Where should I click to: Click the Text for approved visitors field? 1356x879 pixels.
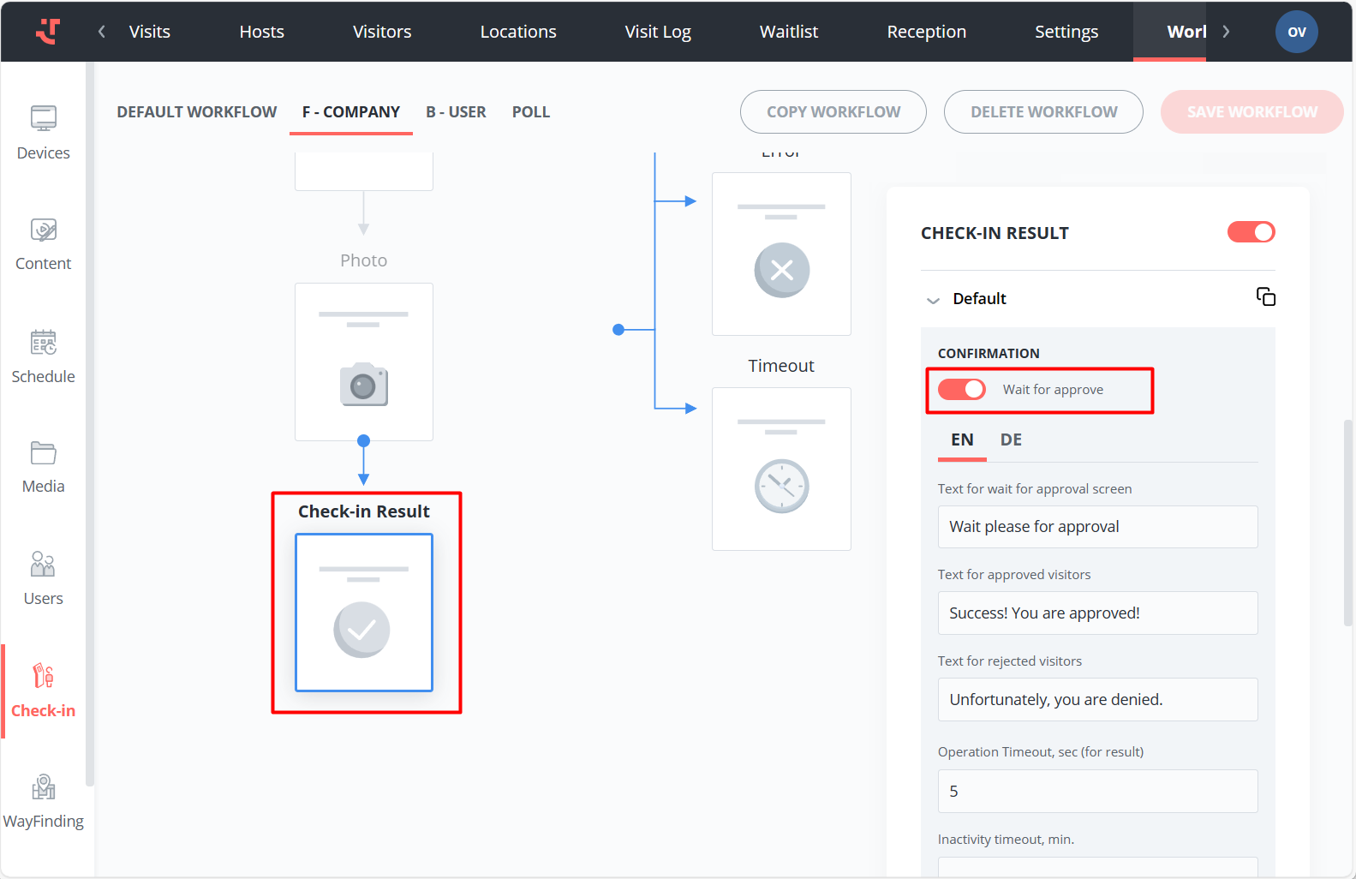tap(1097, 613)
